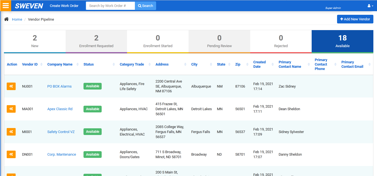Image resolution: width=377 pixels, height=176 pixels.
Task: Click vendor ID NU001
Action: (27, 86)
